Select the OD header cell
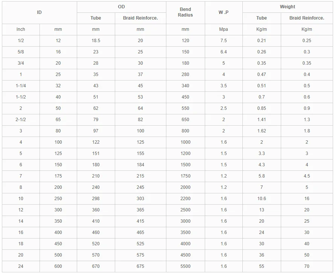The image size is (335, 275). [x=121, y=7]
